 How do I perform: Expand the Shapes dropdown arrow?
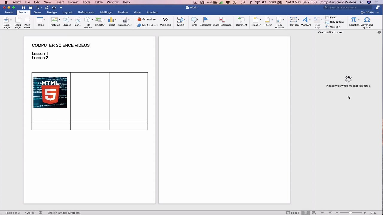click(x=71, y=20)
